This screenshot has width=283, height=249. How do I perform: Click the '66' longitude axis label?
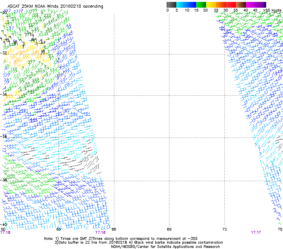114,229
